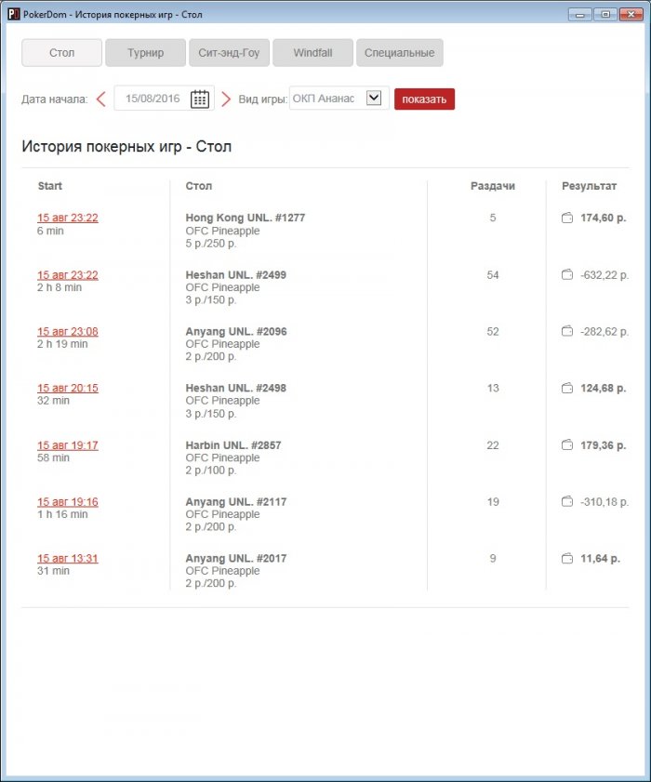Click hands count 22
Image resolution: width=651 pixels, height=782 pixels.
[x=493, y=445]
